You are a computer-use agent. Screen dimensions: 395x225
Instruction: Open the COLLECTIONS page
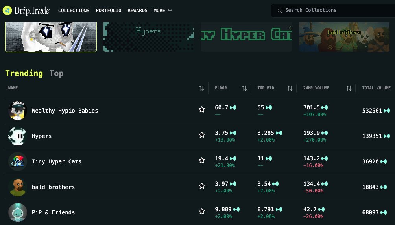74,11
